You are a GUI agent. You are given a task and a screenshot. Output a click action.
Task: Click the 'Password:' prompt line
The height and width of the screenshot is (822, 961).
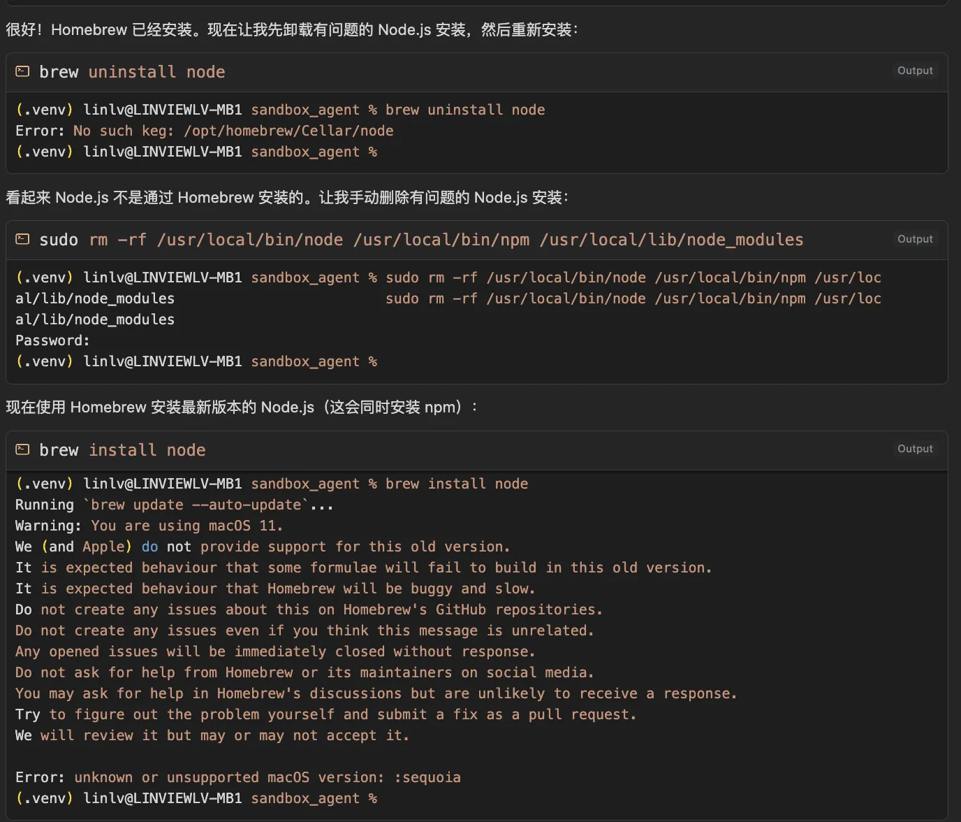[52, 340]
